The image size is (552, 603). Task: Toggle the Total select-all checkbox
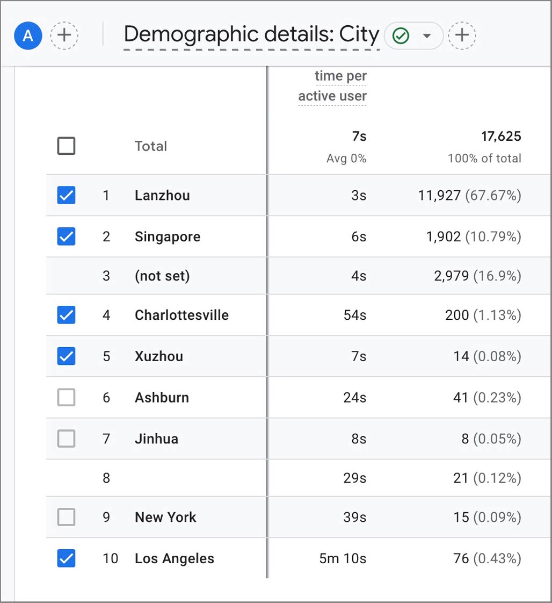pos(66,146)
